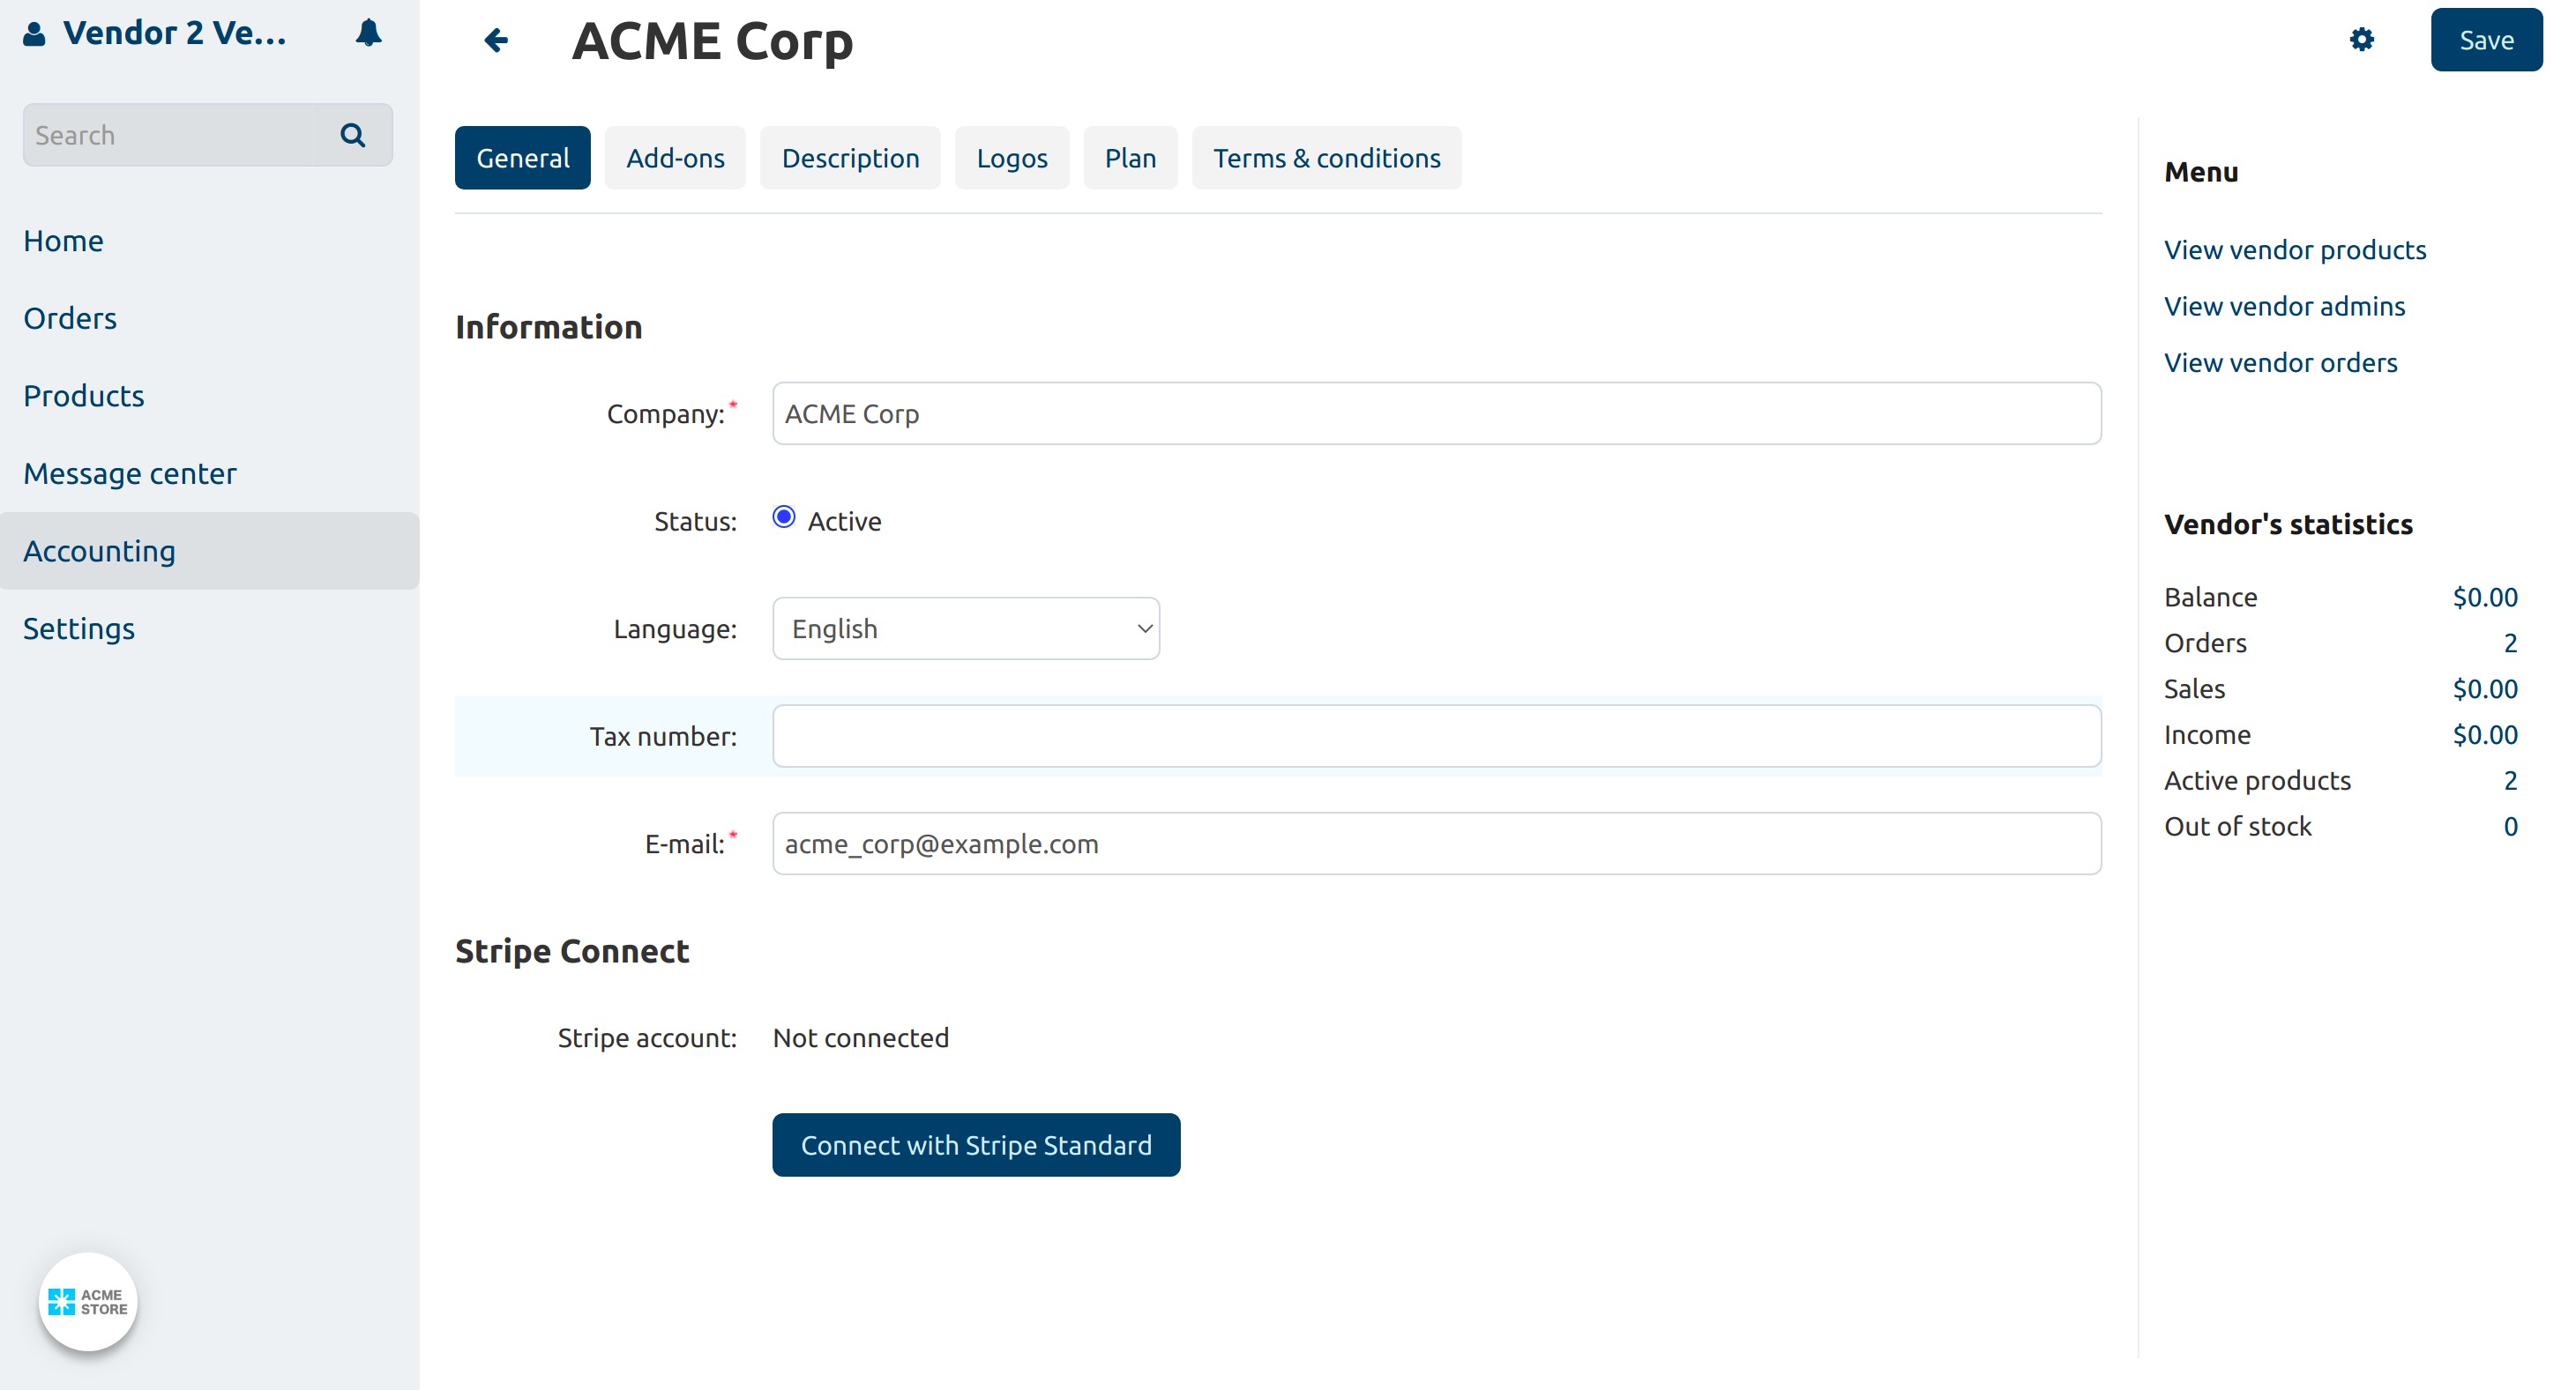Click the back arrow next to ACME Corp
The width and height of the screenshot is (2576, 1390).
click(x=496, y=40)
